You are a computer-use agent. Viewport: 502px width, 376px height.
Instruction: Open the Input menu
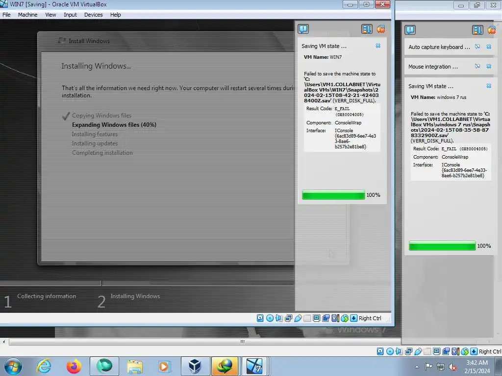70,15
